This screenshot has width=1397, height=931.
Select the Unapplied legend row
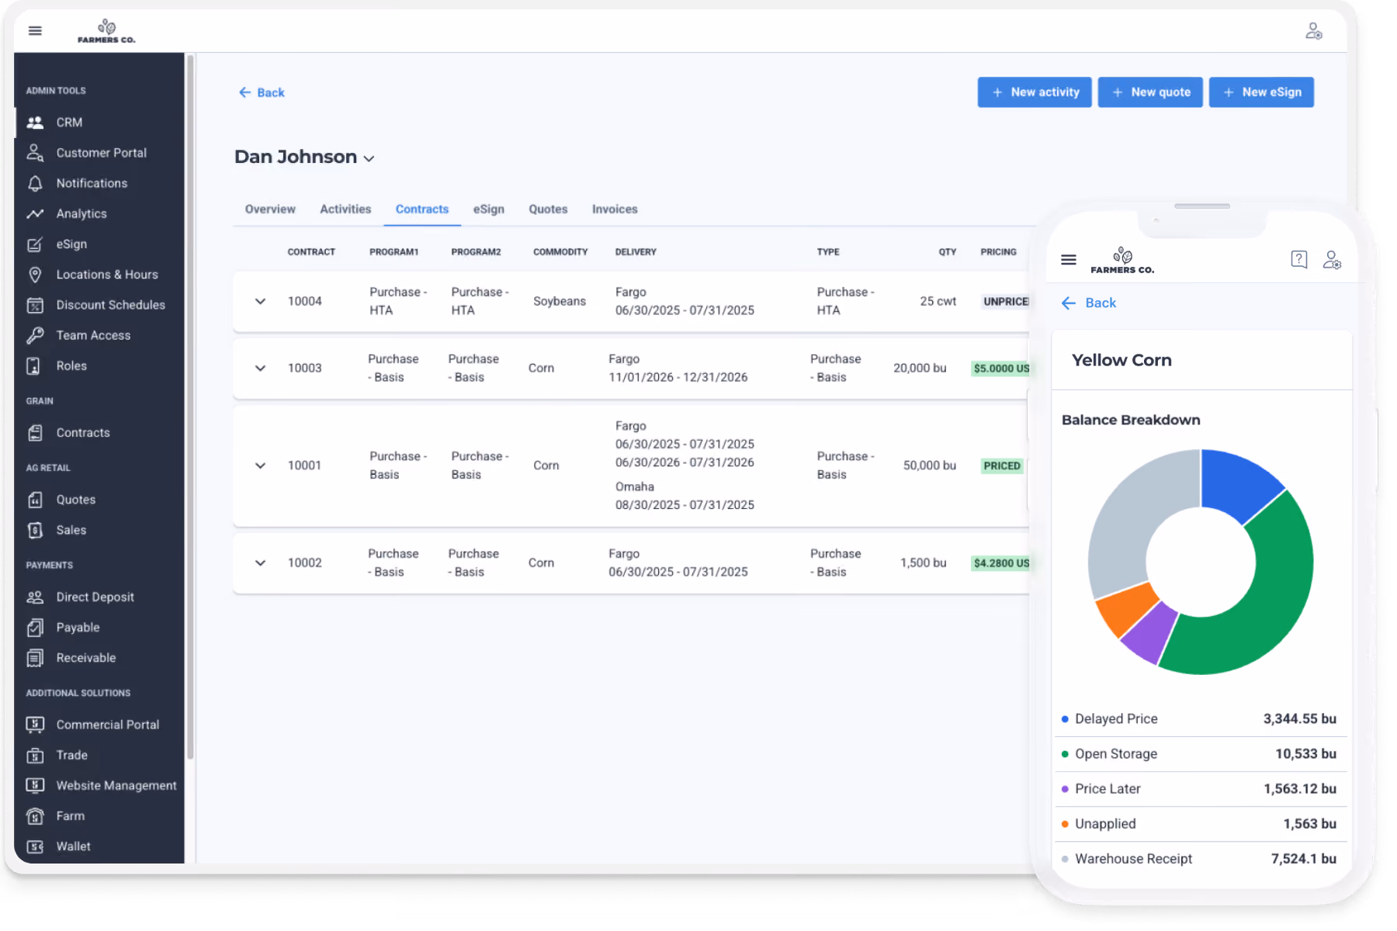(1200, 824)
